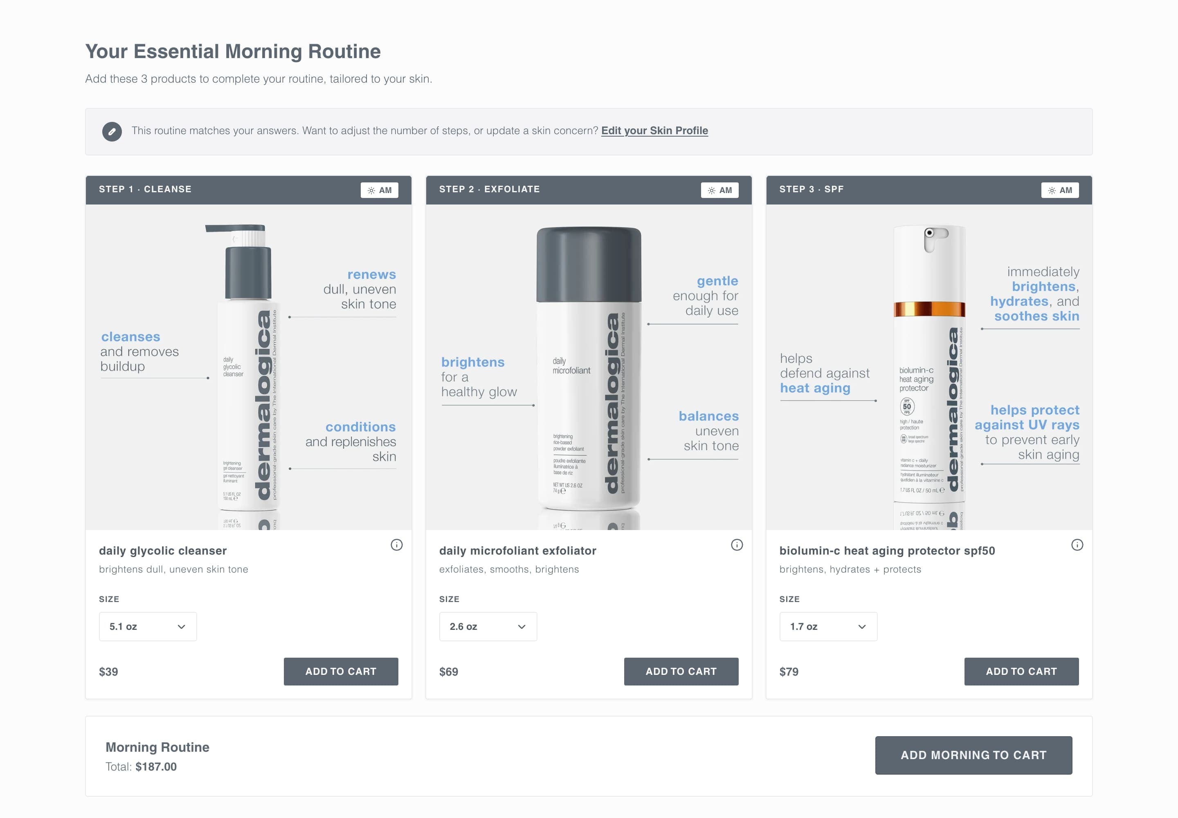Click the AM sun badge on Step 3 SPF
The image size is (1178, 818).
[1060, 190]
